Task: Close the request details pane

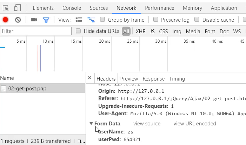Action: click(89, 77)
